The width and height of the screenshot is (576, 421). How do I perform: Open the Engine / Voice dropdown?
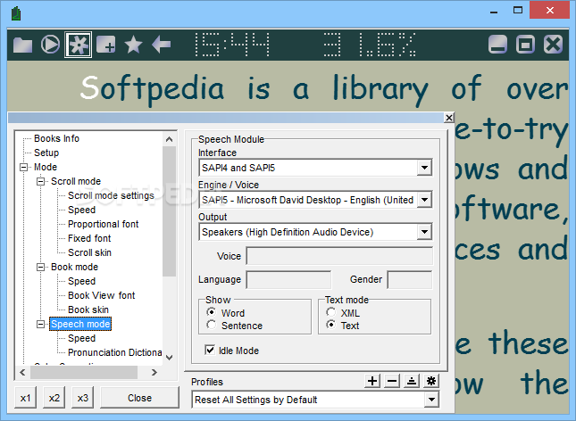pos(424,200)
